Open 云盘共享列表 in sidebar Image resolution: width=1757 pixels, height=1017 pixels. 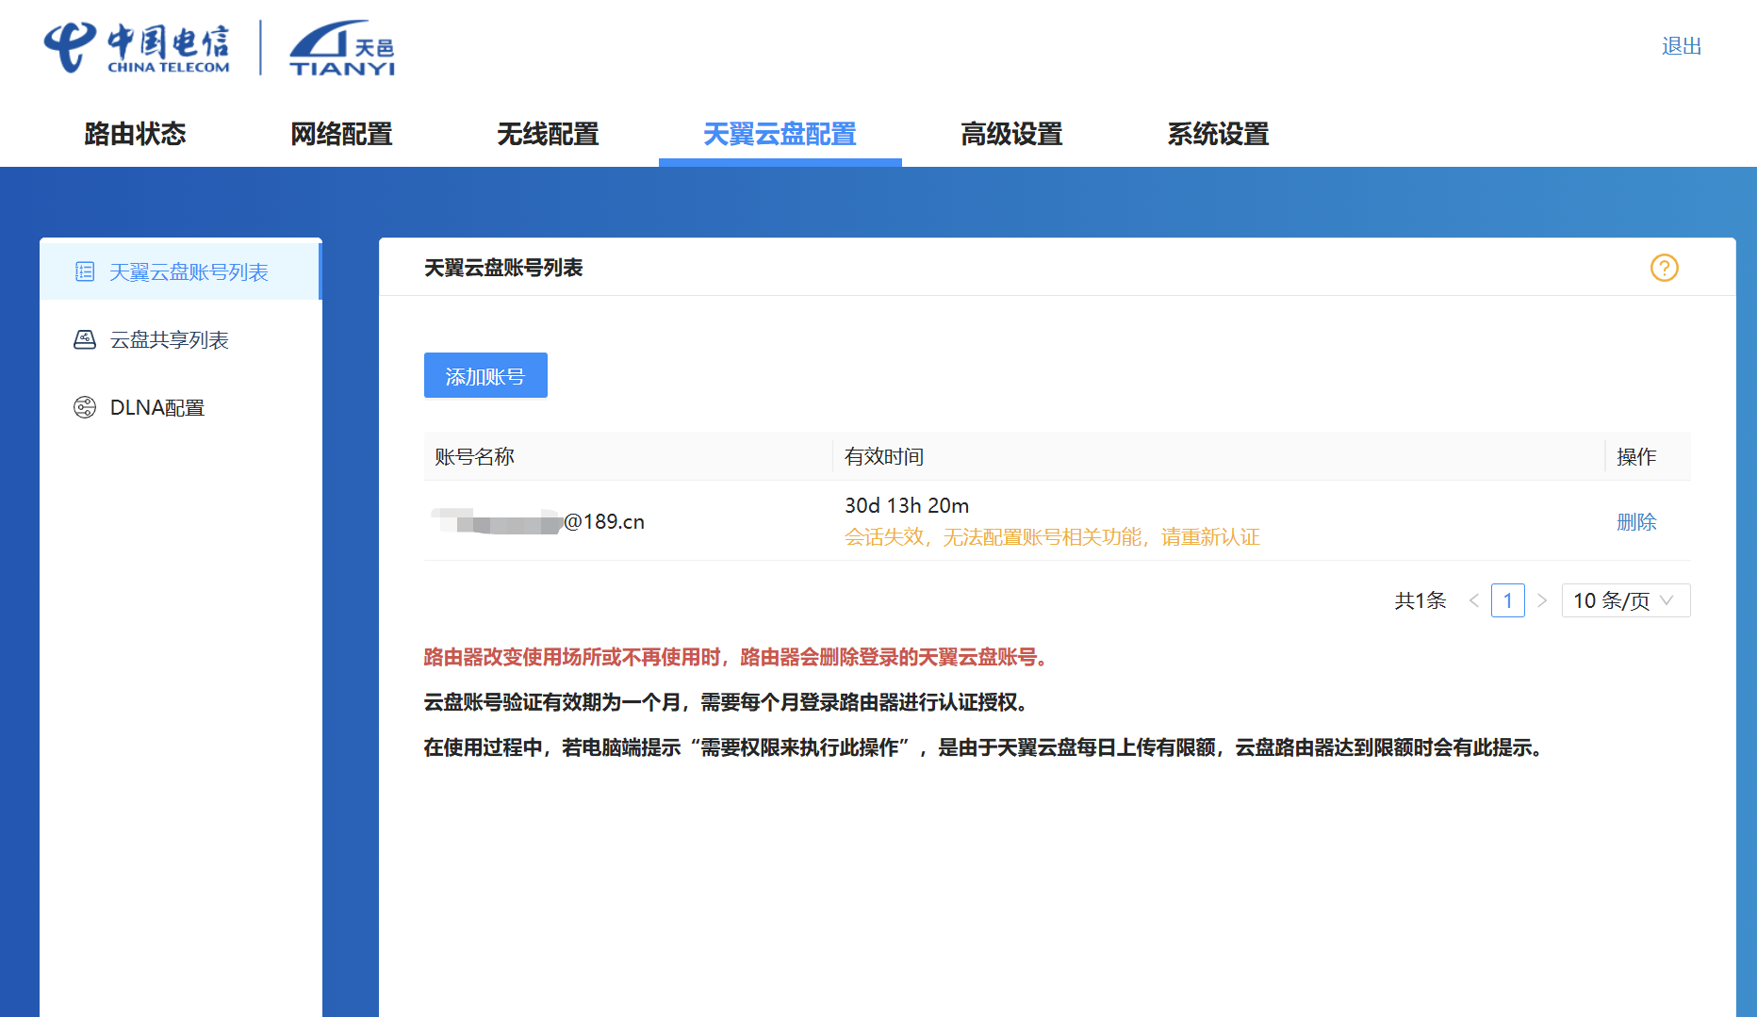[181, 340]
